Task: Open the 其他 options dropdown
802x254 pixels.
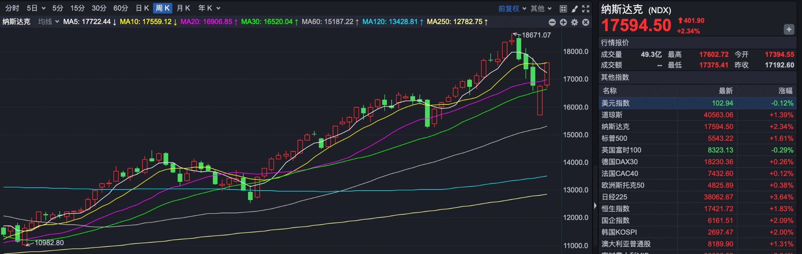Action: (x=541, y=8)
